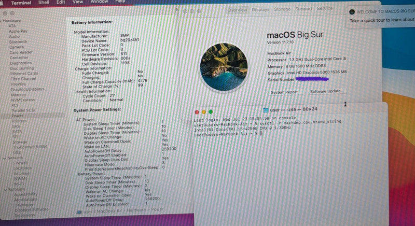Select Bluetooth in the sidebar
Screen dimensions: 415x226
(18, 42)
